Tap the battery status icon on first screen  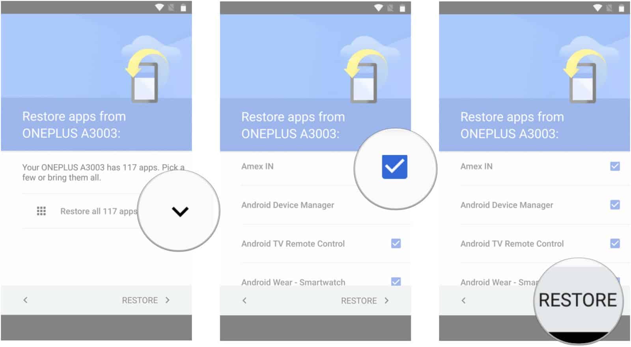(183, 7)
